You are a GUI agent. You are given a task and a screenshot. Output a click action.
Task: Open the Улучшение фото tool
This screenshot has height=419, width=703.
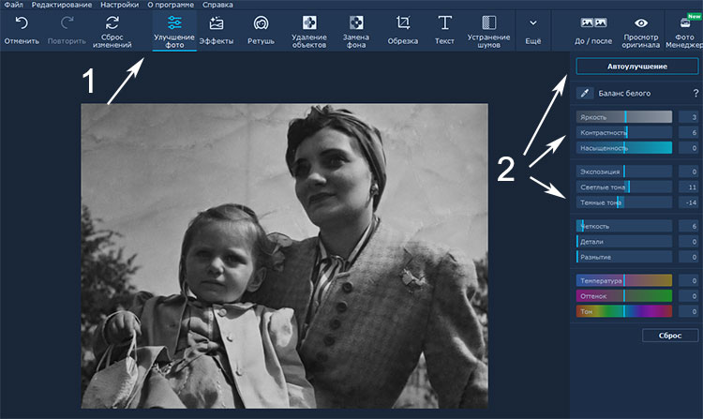[174, 31]
